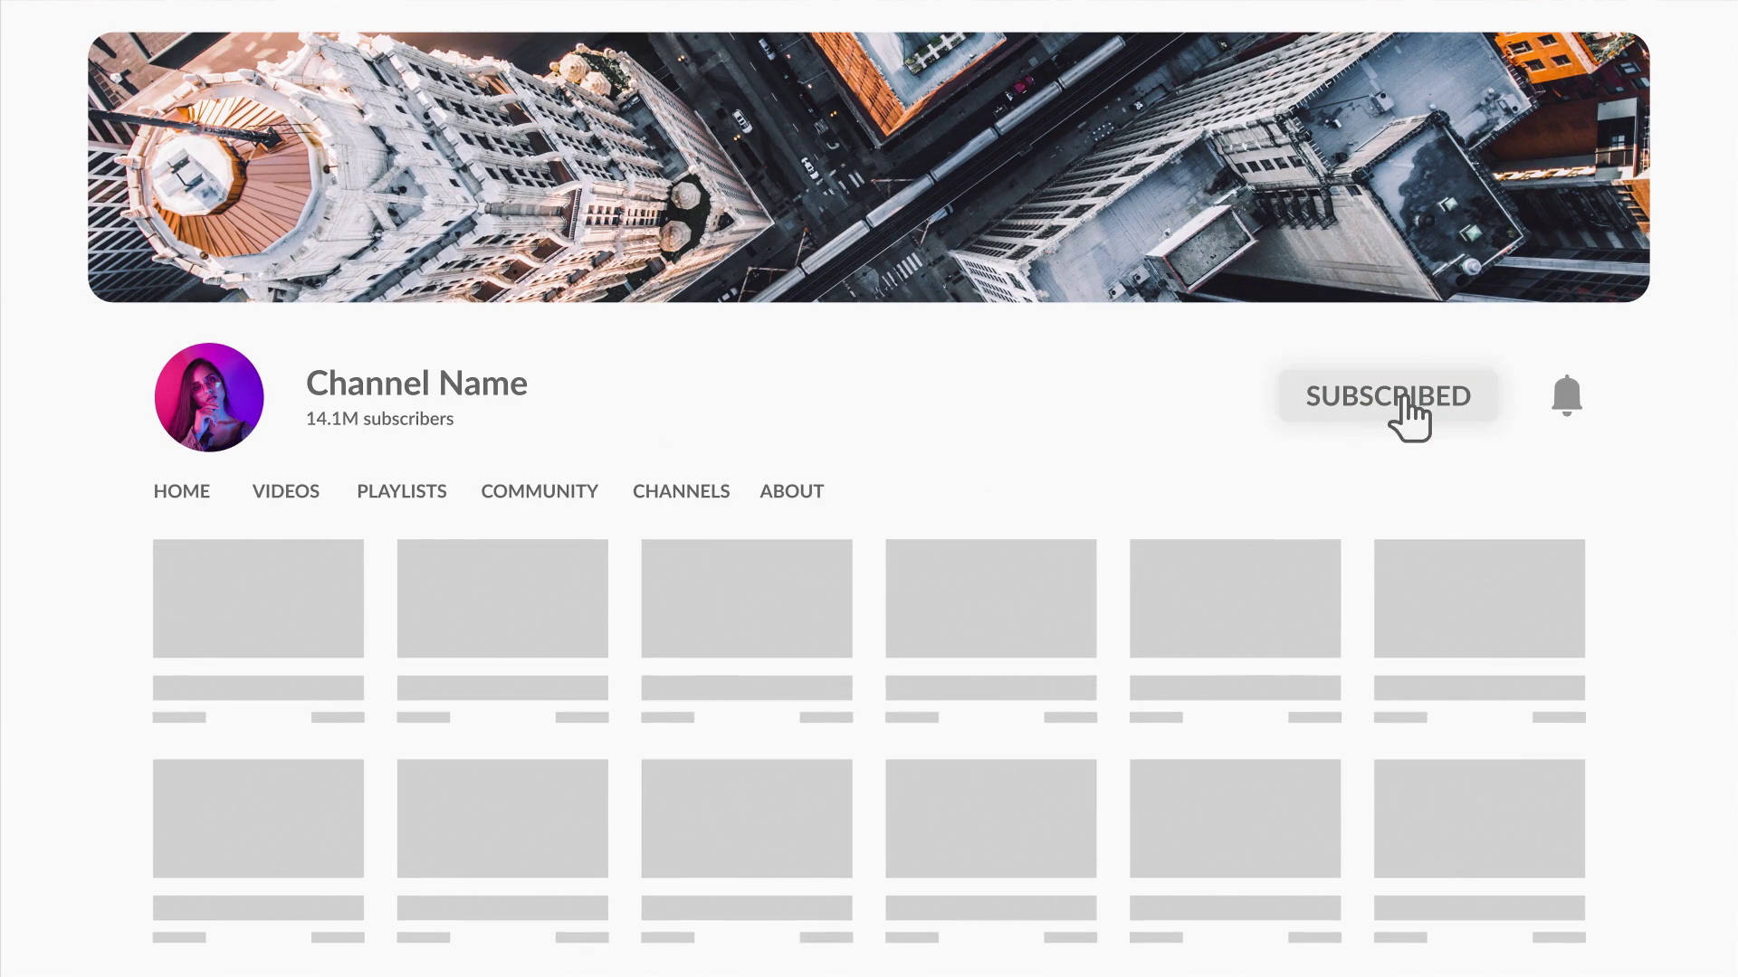Viewport: 1738px width, 977px height.
Task: Open the first video thumbnail
Action: click(x=258, y=598)
